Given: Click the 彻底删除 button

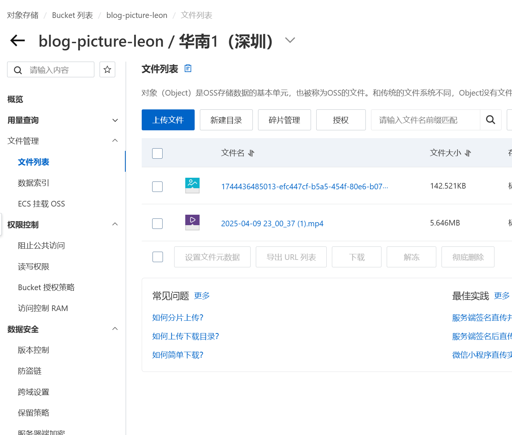Looking at the screenshot, I should coord(468,257).
